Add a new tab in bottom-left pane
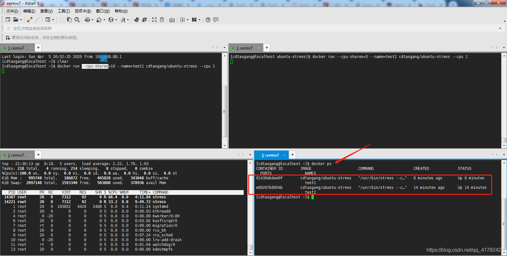 coord(38,155)
